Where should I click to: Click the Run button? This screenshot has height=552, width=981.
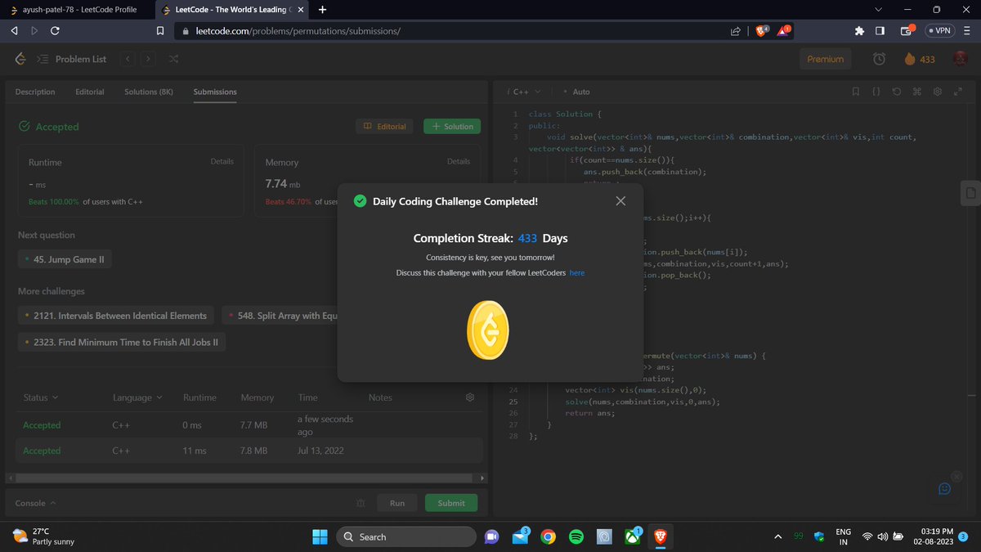(397, 503)
